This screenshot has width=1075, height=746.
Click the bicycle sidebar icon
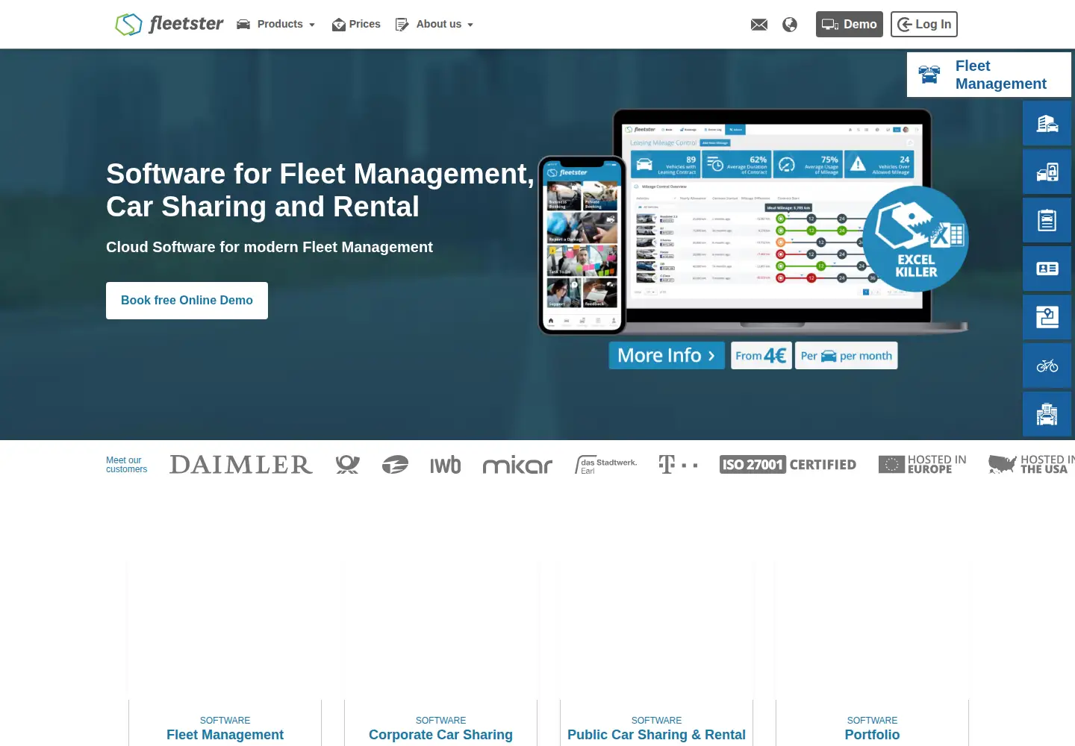(x=1047, y=366)
